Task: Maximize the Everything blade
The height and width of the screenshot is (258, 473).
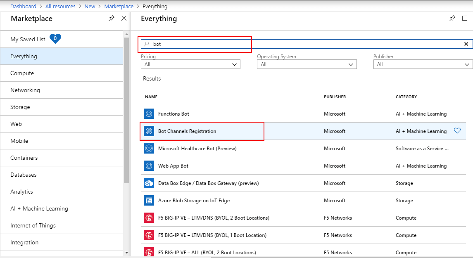Action: [465, 19]
